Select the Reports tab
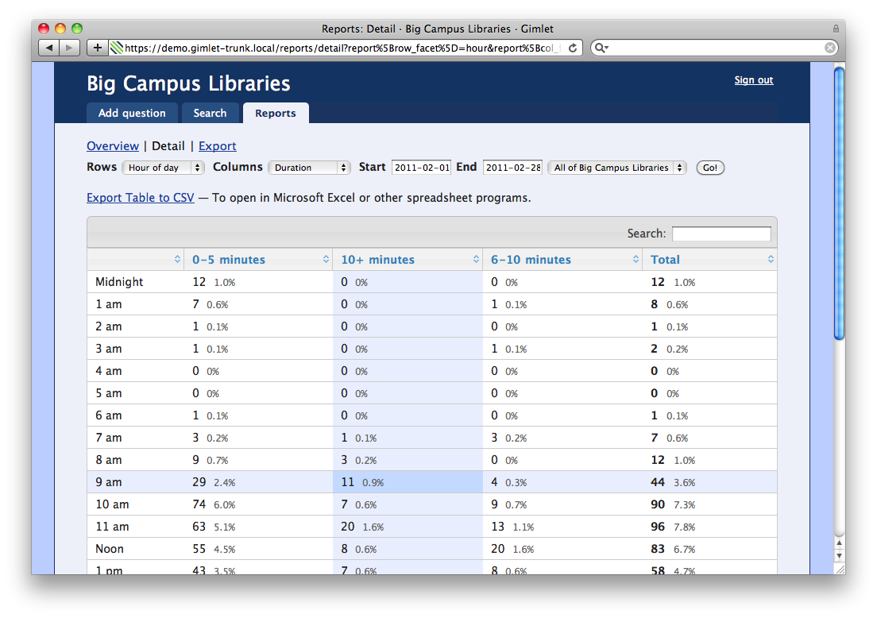The height and width of the screenshot is (618, 877). [275, 113]
